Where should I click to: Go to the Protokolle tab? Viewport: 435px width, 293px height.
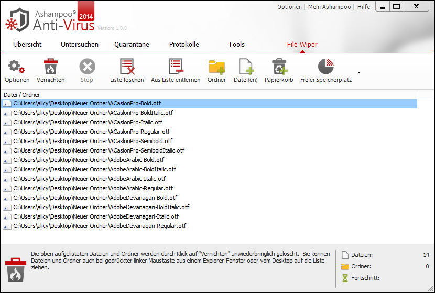point(184,45)
